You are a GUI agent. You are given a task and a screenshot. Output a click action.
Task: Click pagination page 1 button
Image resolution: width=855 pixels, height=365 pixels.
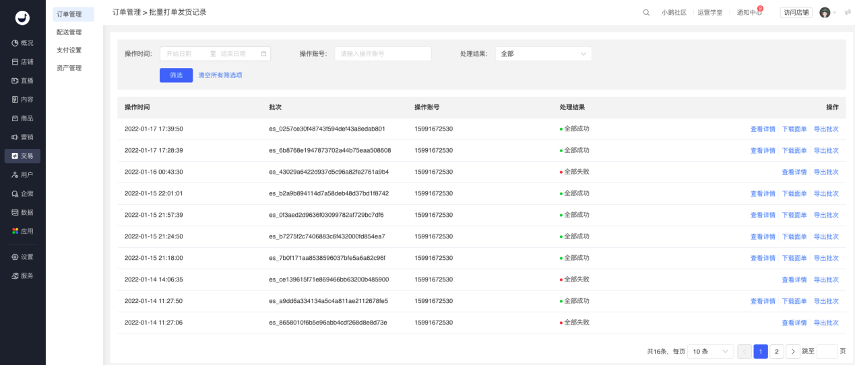761,352
